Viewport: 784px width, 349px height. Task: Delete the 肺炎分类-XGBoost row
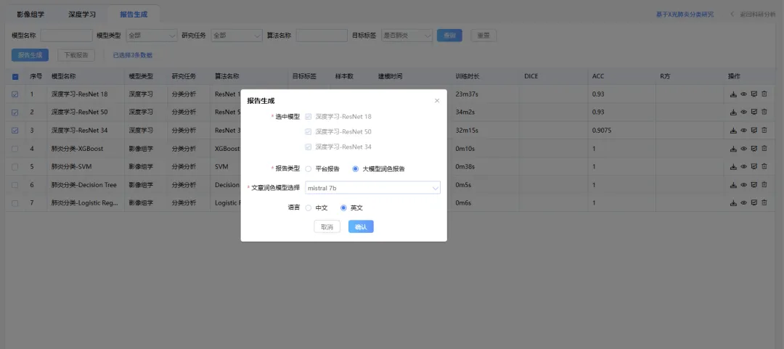[764, 149]
